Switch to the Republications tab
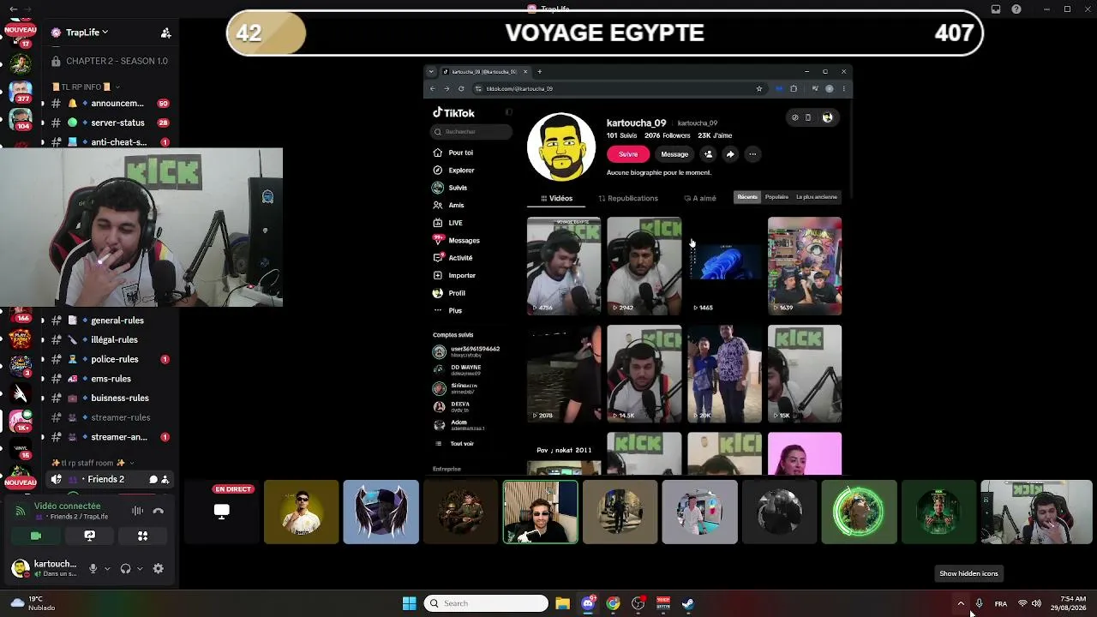This screenshot has height=617, width=1097. (x=628, y=198)
